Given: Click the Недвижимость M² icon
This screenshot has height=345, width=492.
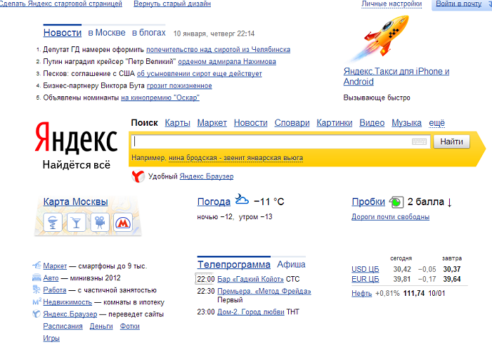Looking at the screenshot, I should [37, 301].
